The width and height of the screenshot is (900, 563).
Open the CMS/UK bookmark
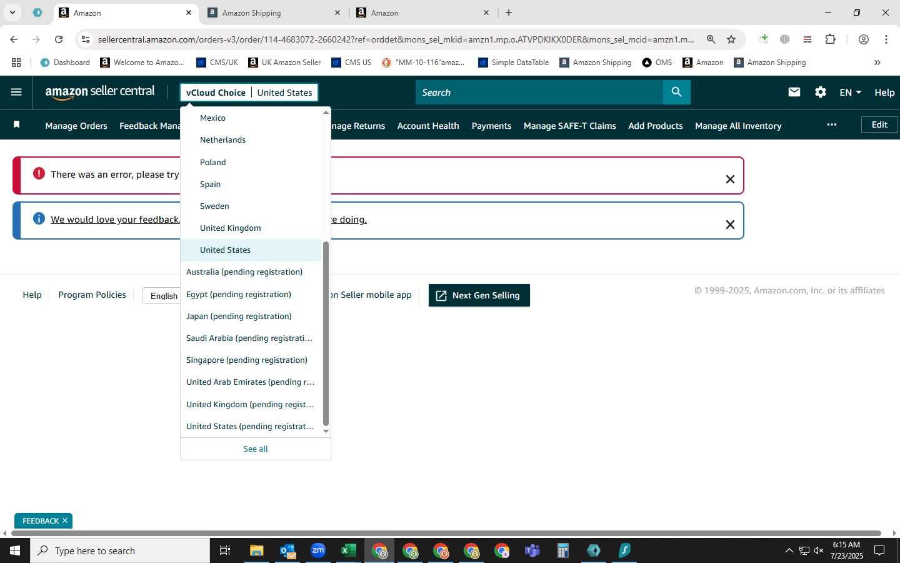point(217,63)
